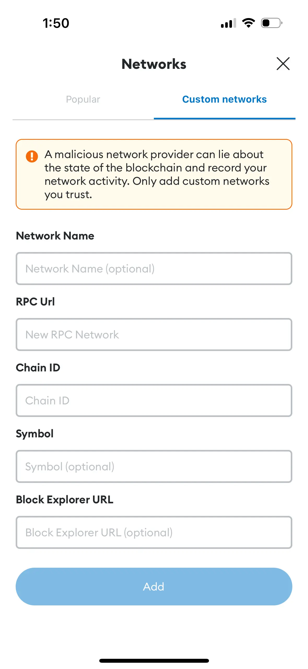Focus the Chain ID input box

pyautogui.click(x=154, y=400)
